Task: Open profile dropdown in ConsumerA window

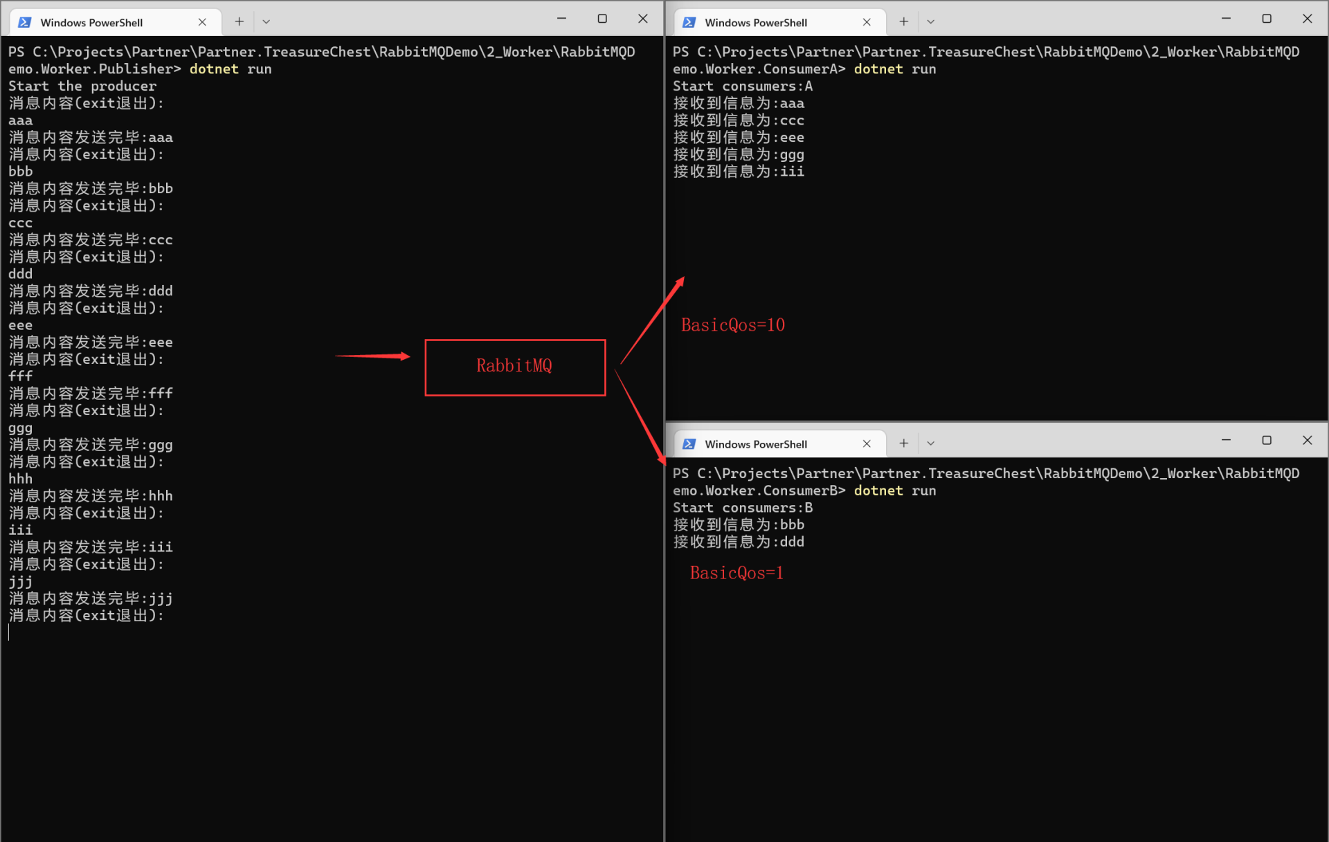Action: click(930, 21)
